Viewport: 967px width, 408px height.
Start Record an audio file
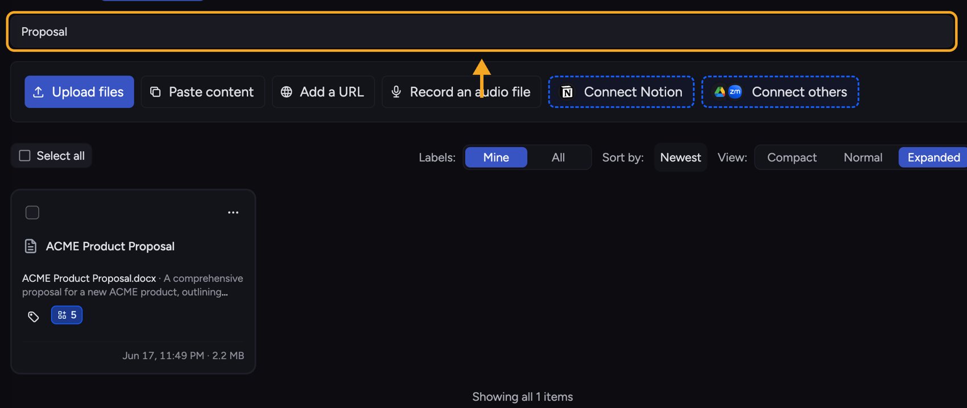461,91
